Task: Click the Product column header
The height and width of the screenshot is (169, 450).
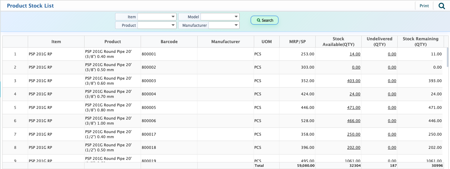Action: (113, 42)
